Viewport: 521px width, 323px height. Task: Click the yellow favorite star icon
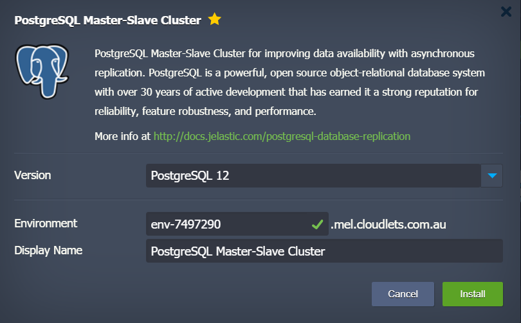215,19
